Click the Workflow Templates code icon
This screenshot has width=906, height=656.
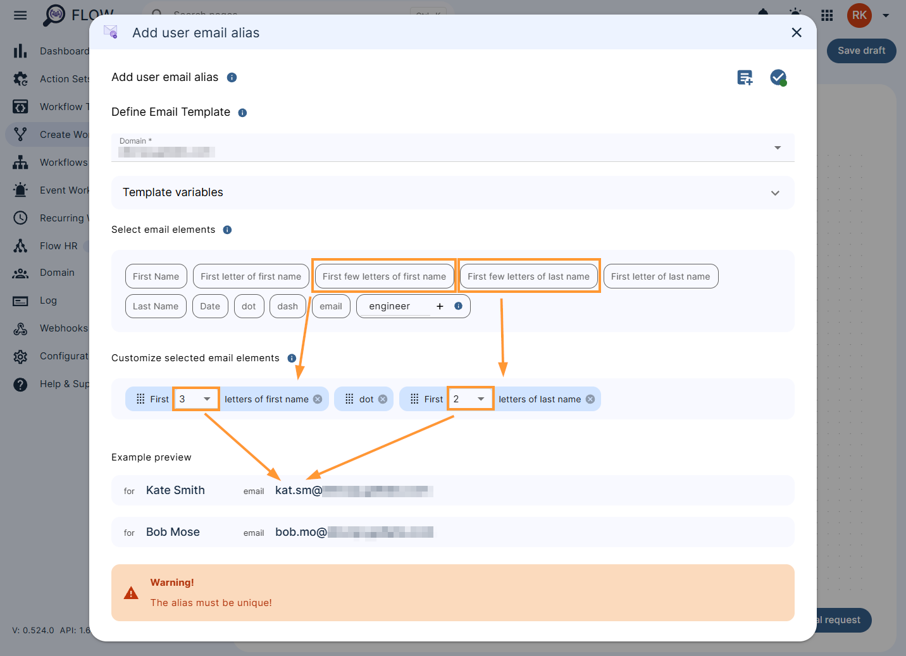click(20, 106)
